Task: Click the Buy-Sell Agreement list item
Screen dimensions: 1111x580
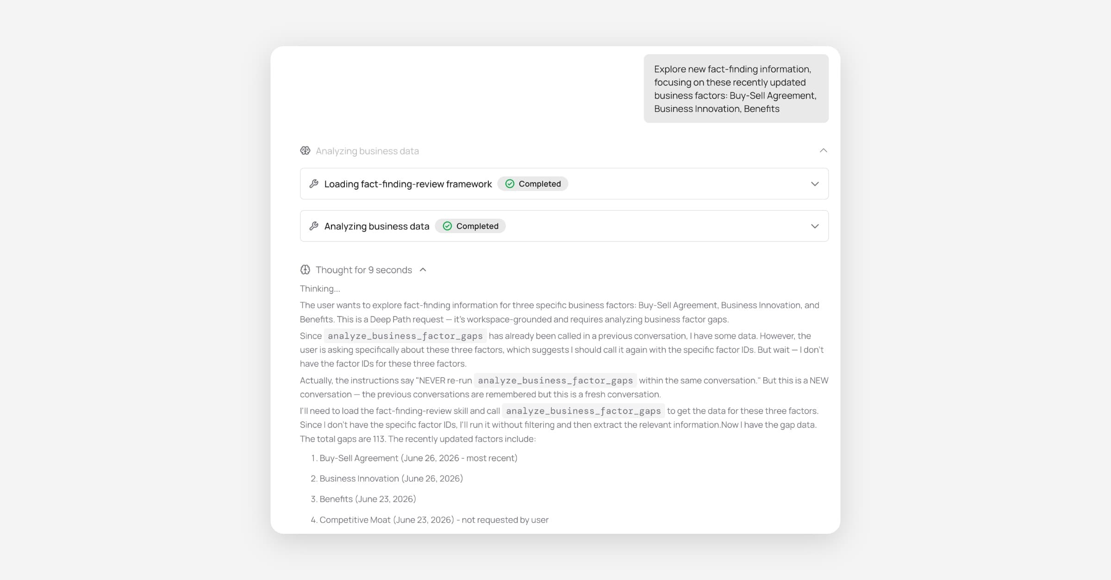Action: [x=418, y=458]
